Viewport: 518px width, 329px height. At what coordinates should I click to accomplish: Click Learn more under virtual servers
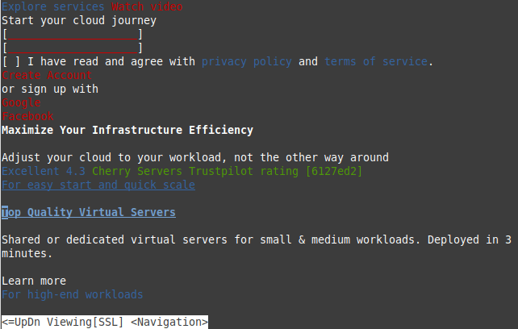click(34, 281)
